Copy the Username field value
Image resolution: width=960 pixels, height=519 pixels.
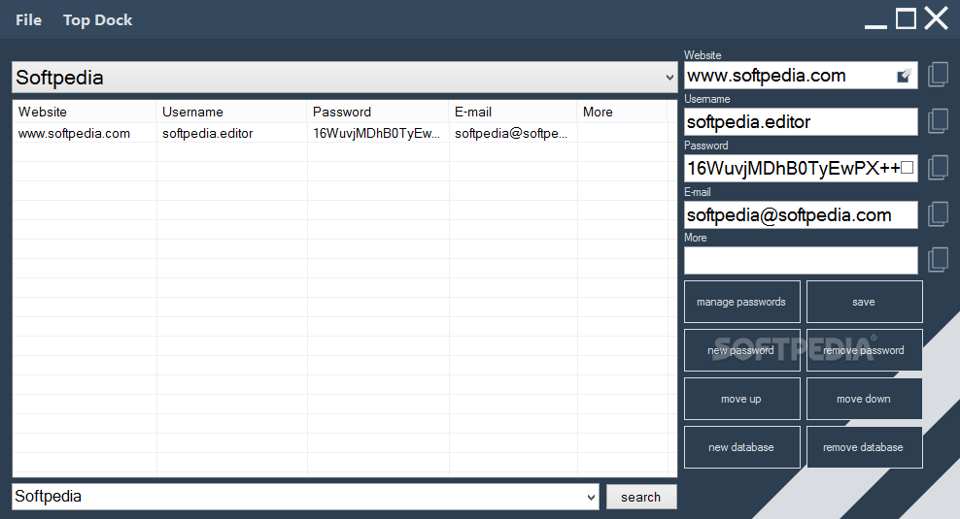click(938, 121)
